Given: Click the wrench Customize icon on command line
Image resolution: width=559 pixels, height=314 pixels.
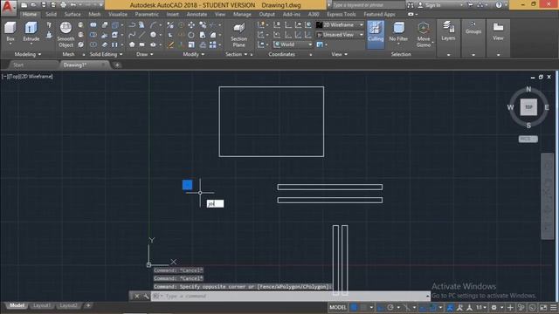Looking at the screenshot, I should pos(146,297).
